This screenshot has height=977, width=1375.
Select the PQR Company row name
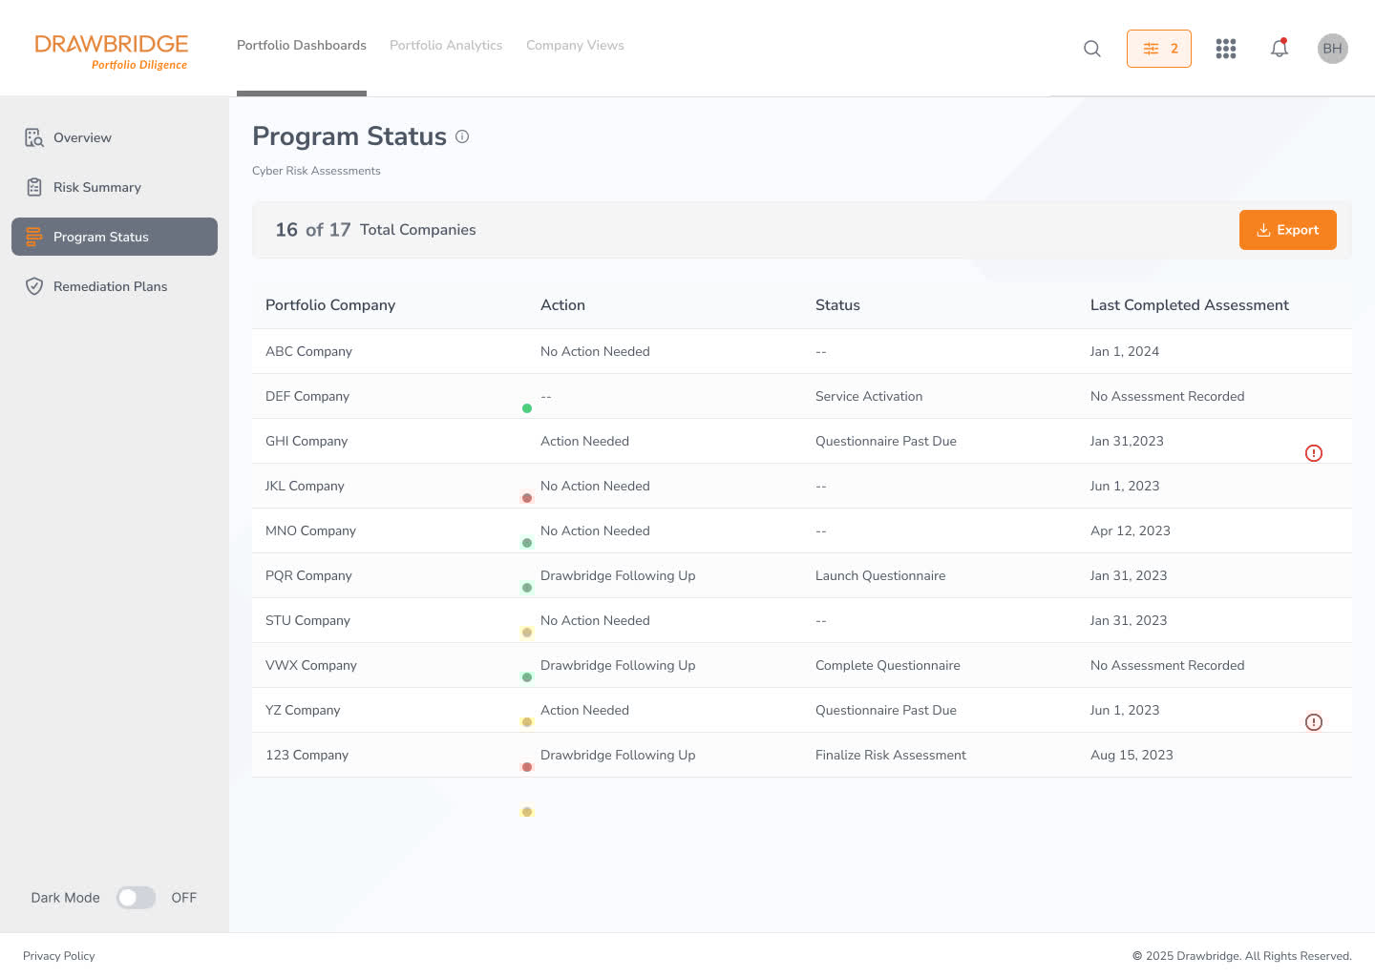pos(308,576)
